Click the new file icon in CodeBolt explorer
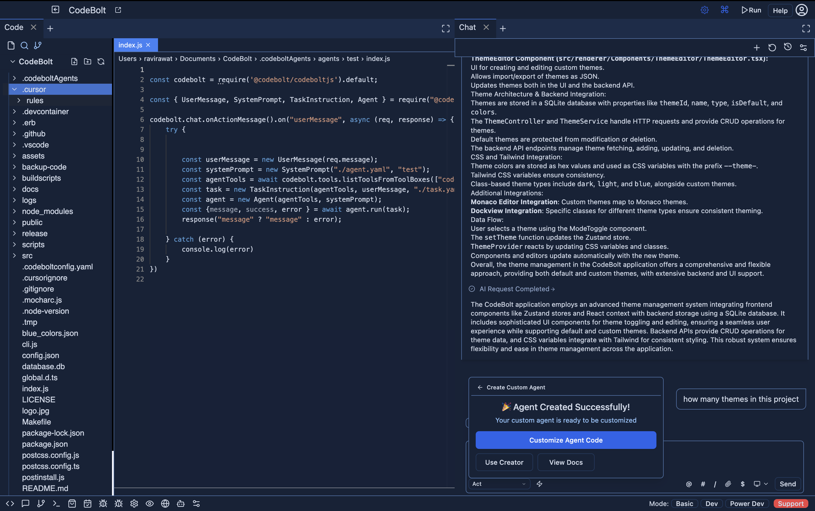 pyautogui.click(x=74, y=62)
